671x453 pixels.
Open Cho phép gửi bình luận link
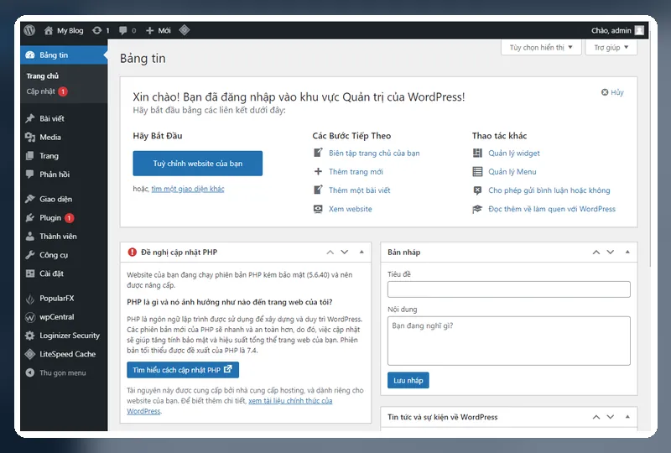(549, 190)
